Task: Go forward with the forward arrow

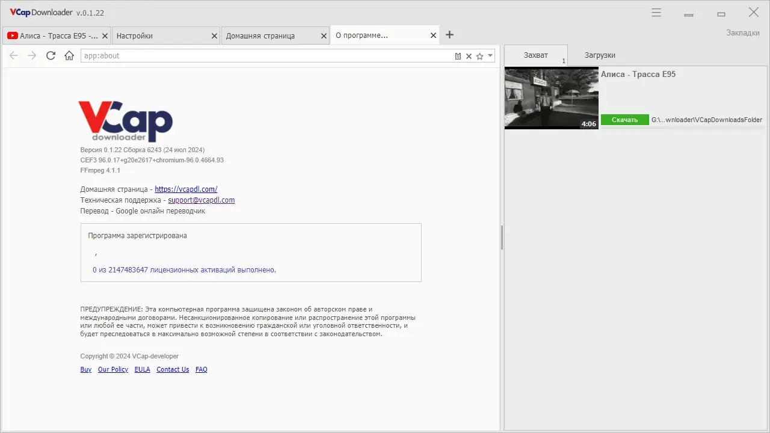Action: click(x=32, y=55)
